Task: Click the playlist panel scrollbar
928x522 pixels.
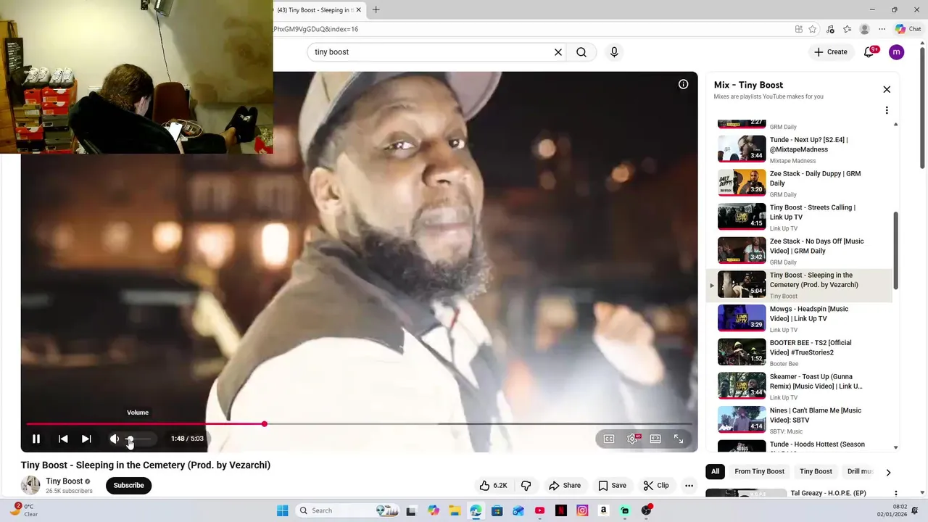Action: pyautogui.click(x=896, y=250)
